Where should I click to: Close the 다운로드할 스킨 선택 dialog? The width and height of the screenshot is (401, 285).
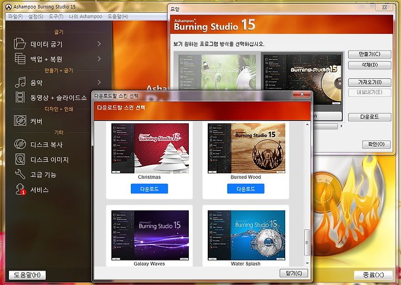[301, 94]
